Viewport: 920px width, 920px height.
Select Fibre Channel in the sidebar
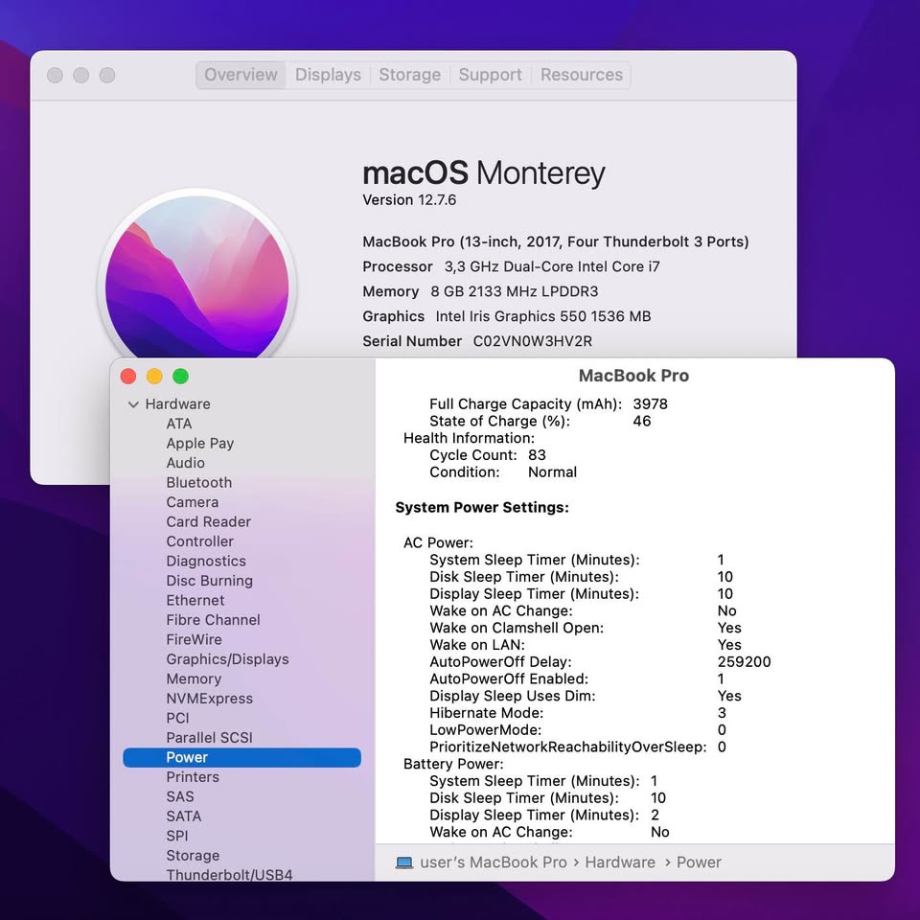(213, 620)
